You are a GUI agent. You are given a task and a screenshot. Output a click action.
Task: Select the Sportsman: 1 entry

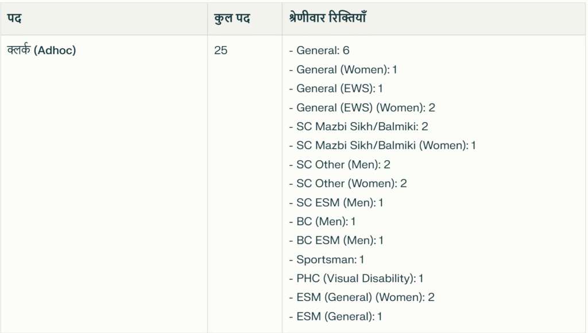click(327, 260)
